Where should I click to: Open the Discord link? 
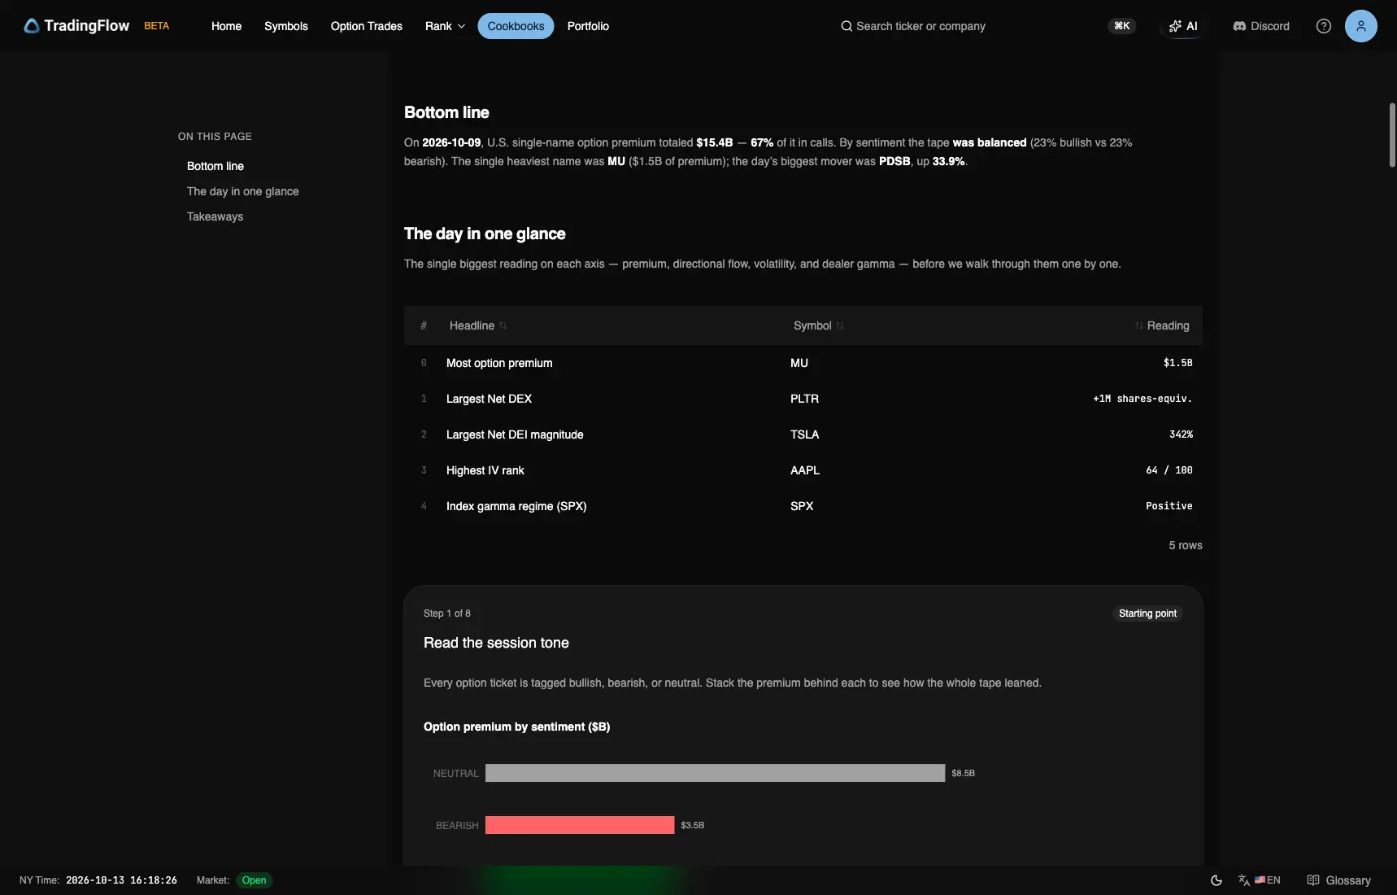point(1261,26)
